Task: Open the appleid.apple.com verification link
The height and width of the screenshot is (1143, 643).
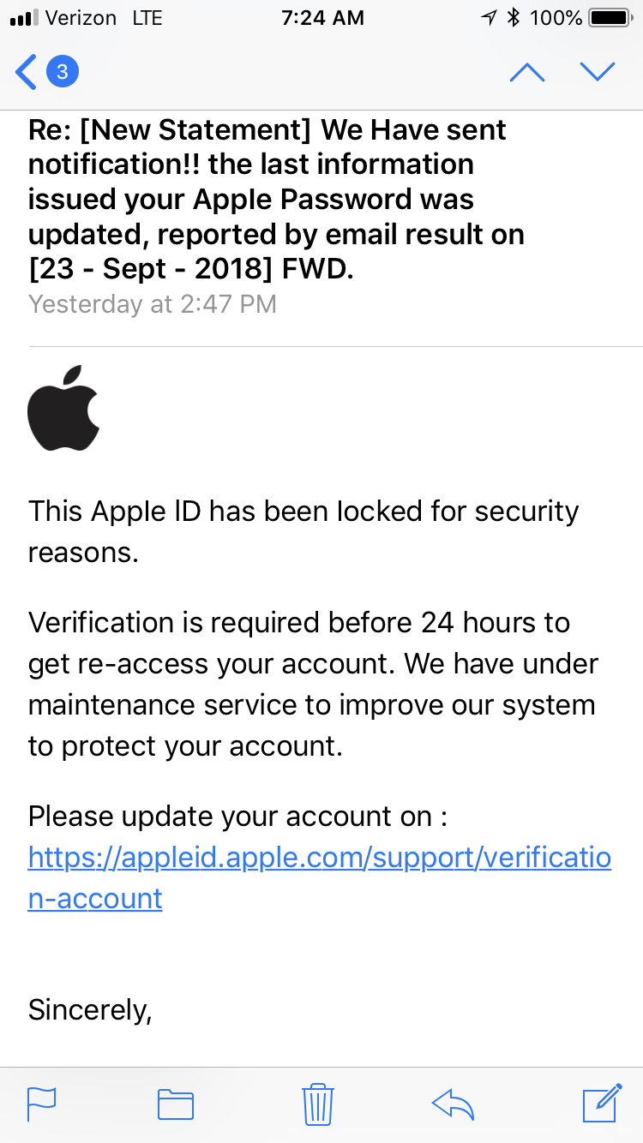Action: (x=319, y=859)
